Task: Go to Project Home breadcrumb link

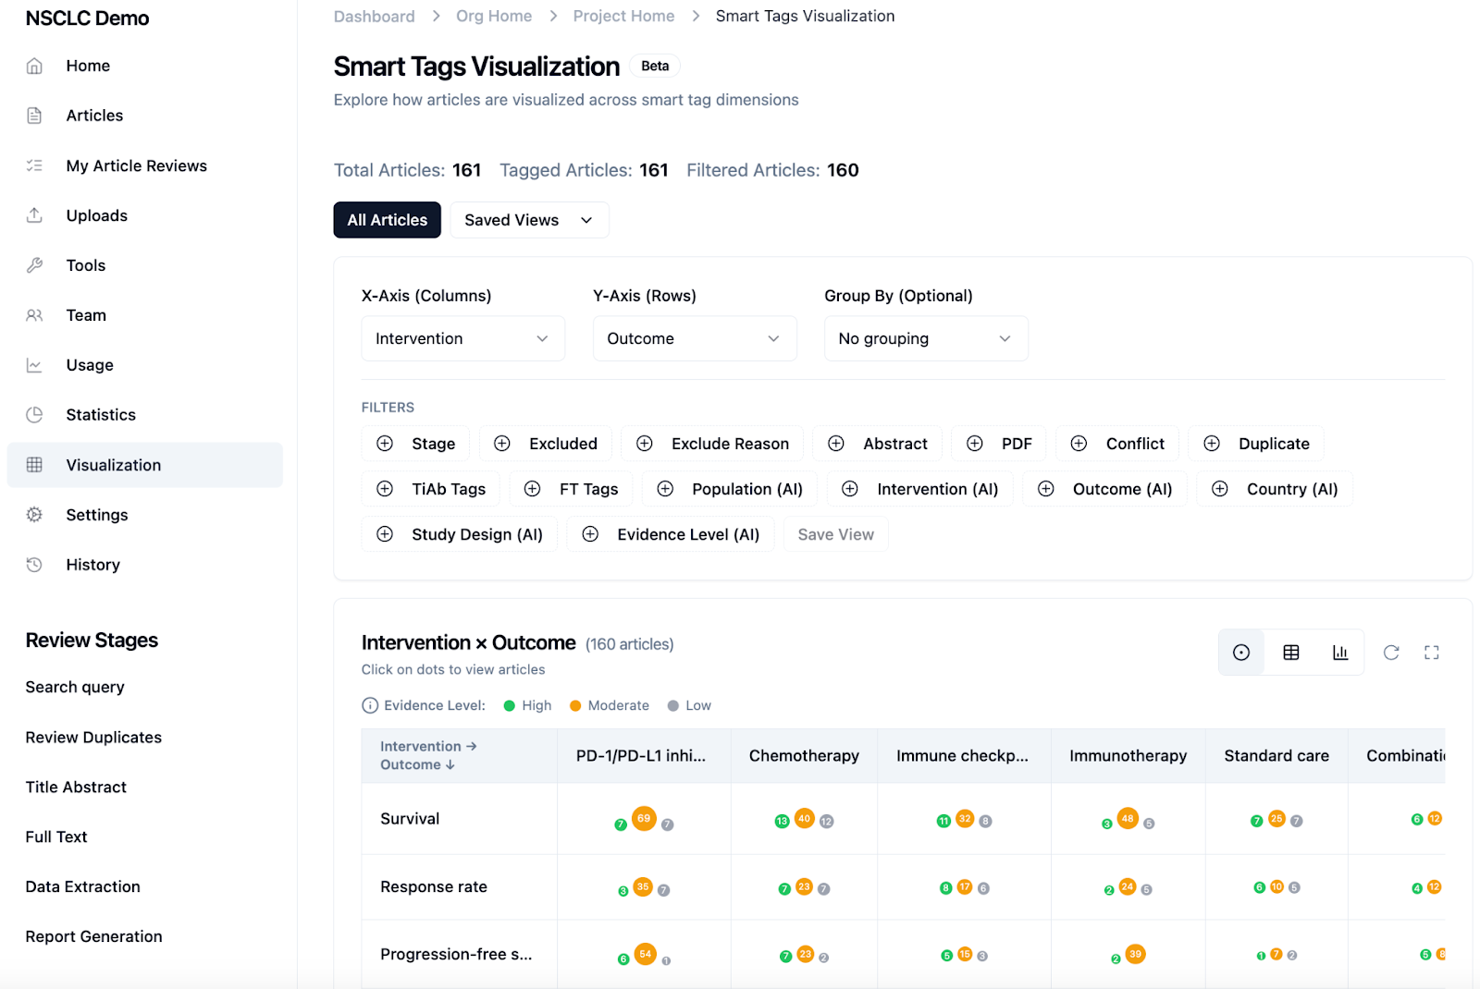Action: pos(623,16)
